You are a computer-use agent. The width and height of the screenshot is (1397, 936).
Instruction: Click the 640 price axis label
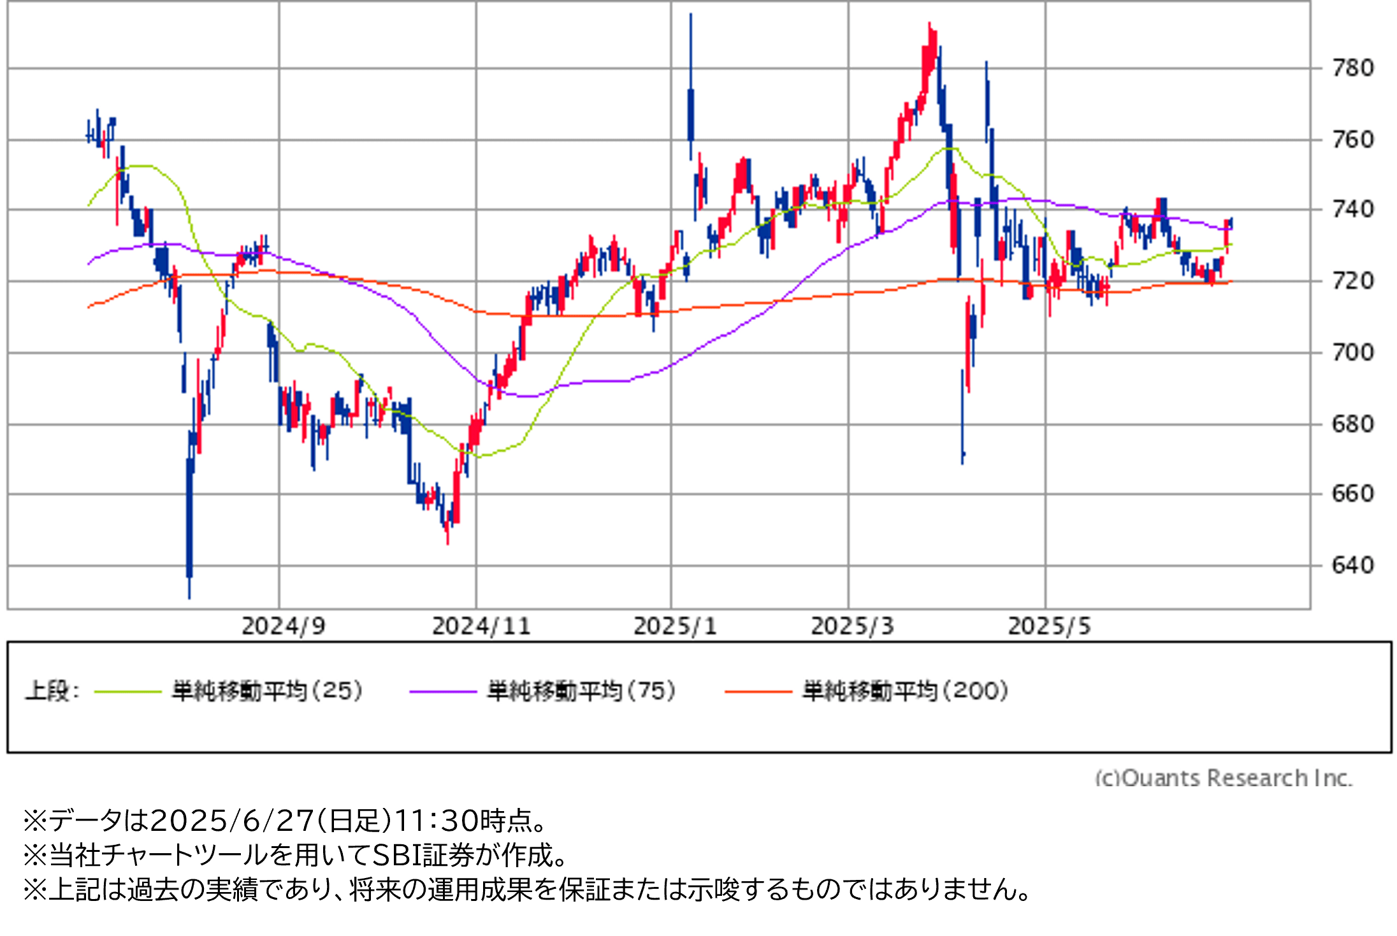(x=1352, y=565)
